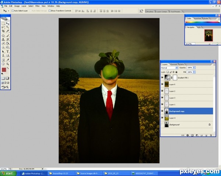Enable Auto Select Layer checkbox
Viewport: 221px width, 176px height.
(x=13, y=11)
